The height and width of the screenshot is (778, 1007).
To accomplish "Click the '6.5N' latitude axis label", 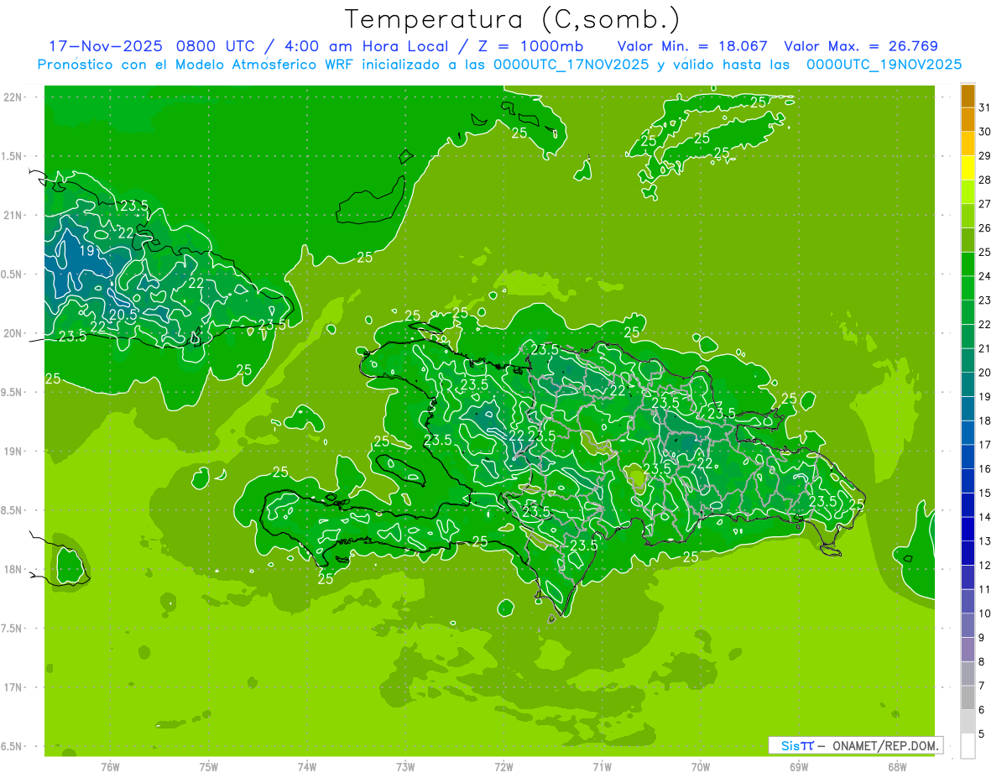I will click(13, 746).
